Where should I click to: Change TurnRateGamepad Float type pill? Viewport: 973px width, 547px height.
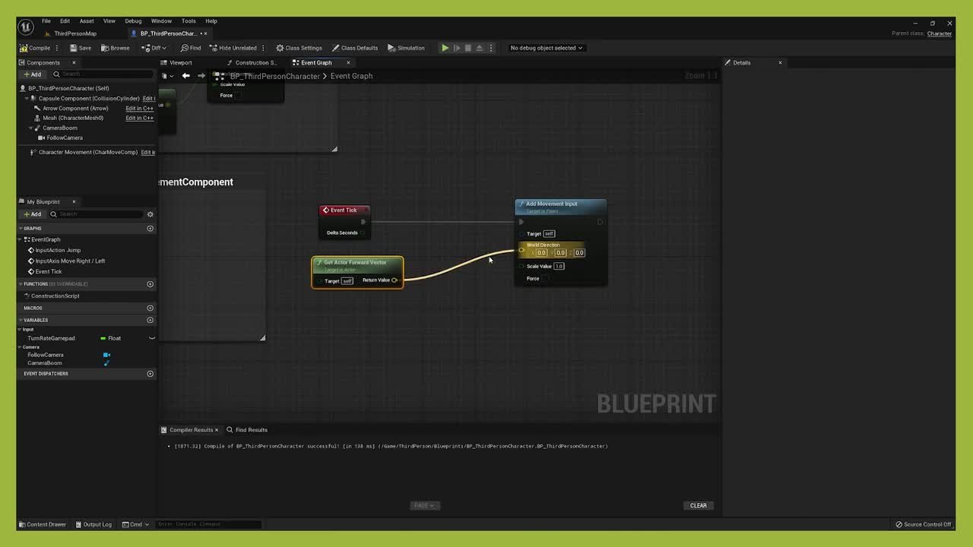(111, 338)
